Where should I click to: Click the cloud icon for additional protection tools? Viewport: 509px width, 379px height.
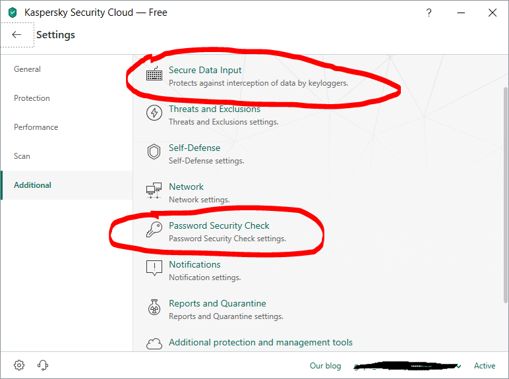coord(154,343)
